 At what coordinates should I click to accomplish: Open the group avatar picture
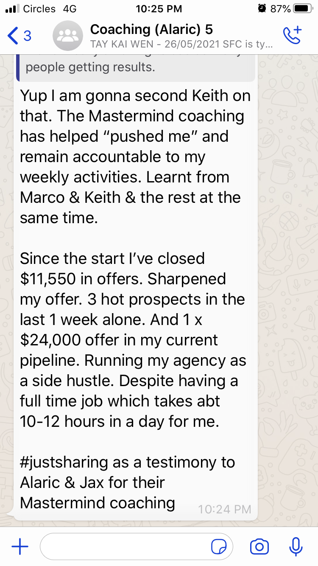67,36
